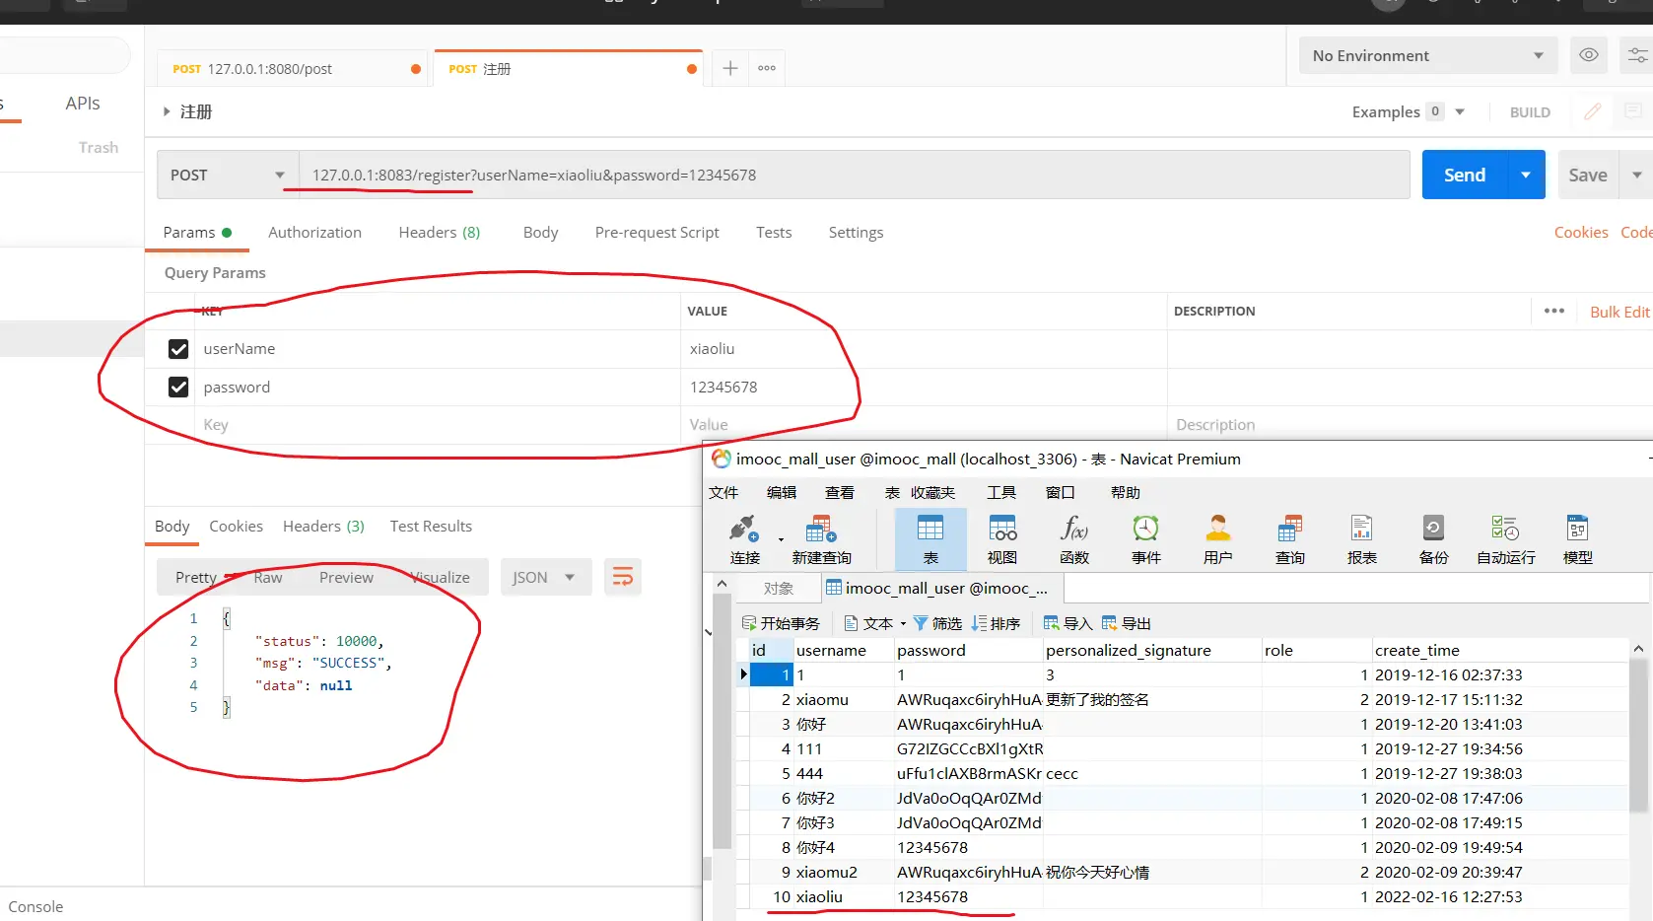
Task: Expand the No Environment dropdown
Action: (1427, 56)
